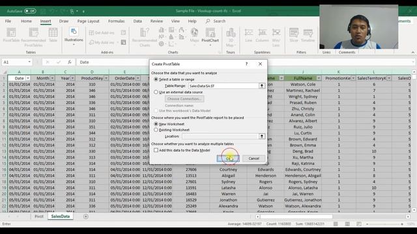Insert a Column sparkline
The height and width of the screenshot is (234, 417).
coord(262,35)
